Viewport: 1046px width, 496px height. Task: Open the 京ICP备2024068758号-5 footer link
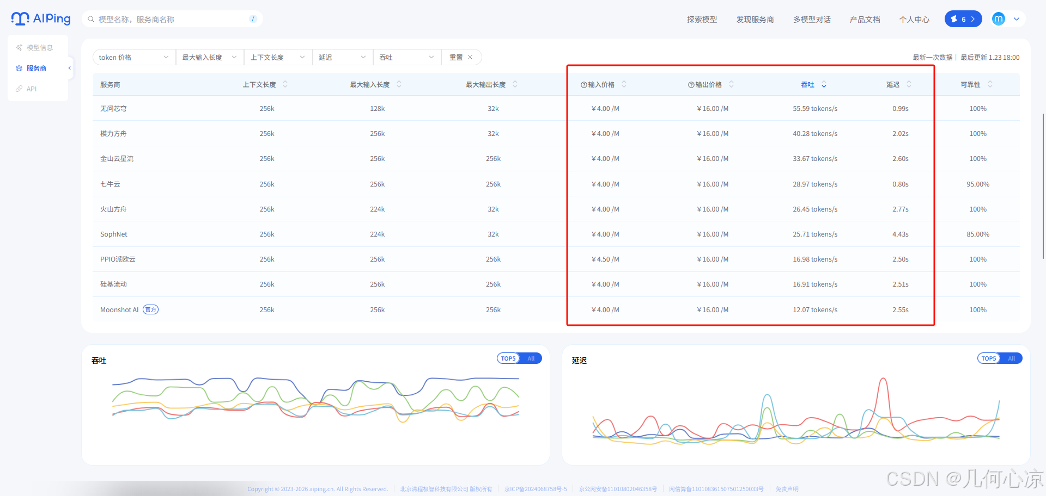(x=536, y=489)
